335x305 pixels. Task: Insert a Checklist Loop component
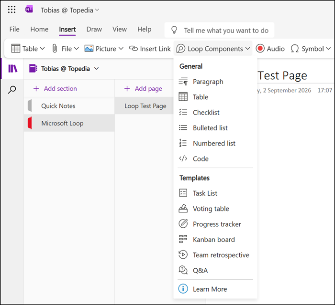point(215,112)
